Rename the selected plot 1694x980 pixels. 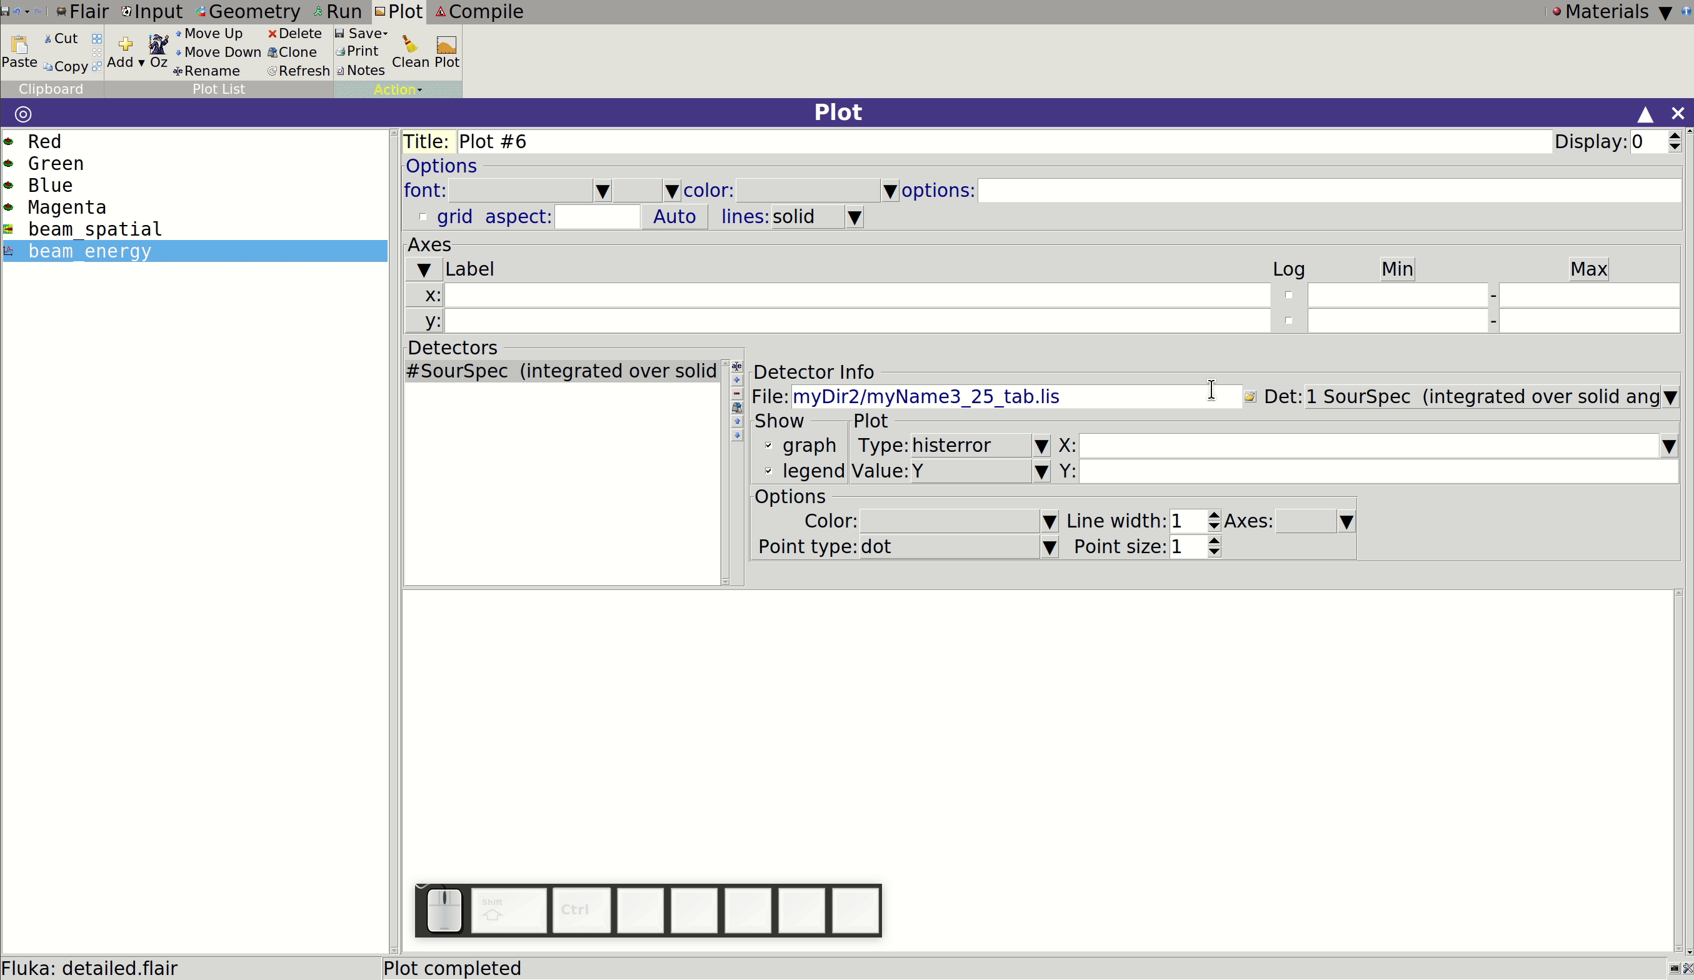click(x=206, y=71)
